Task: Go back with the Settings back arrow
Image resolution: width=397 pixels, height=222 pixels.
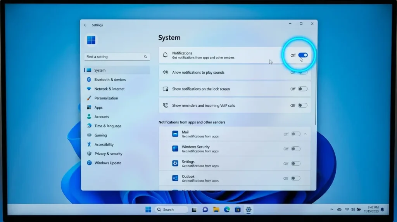Action: 86,25
